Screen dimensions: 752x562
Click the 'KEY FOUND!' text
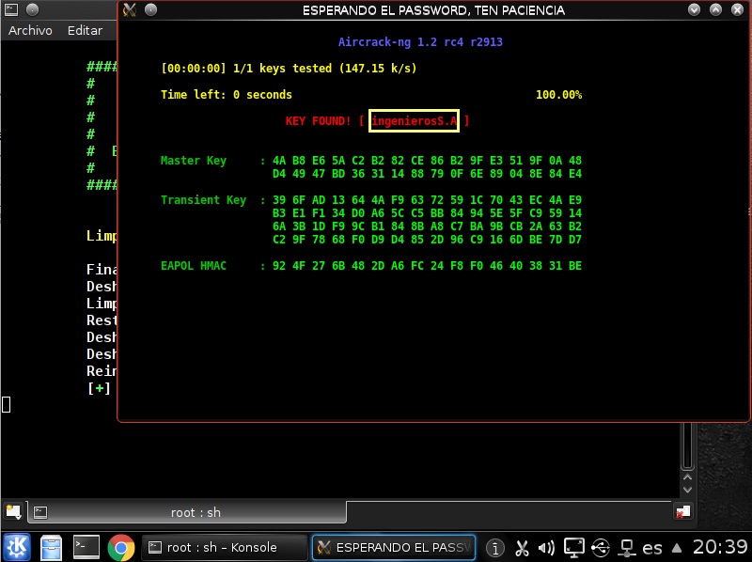[318, 121]
